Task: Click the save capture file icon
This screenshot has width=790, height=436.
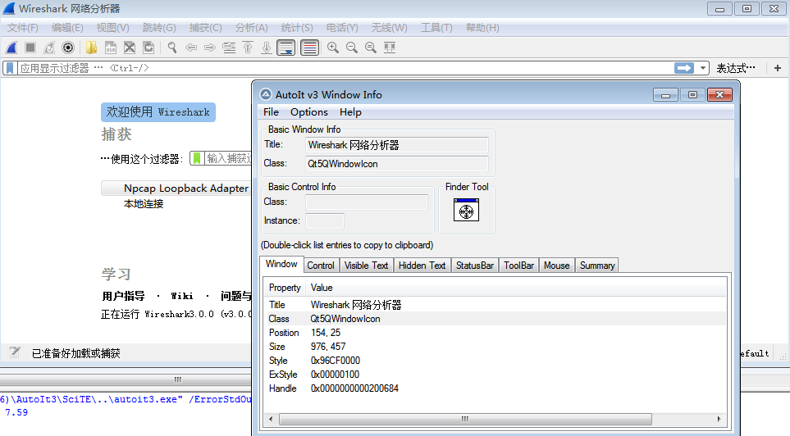Action: click(111, 48)
